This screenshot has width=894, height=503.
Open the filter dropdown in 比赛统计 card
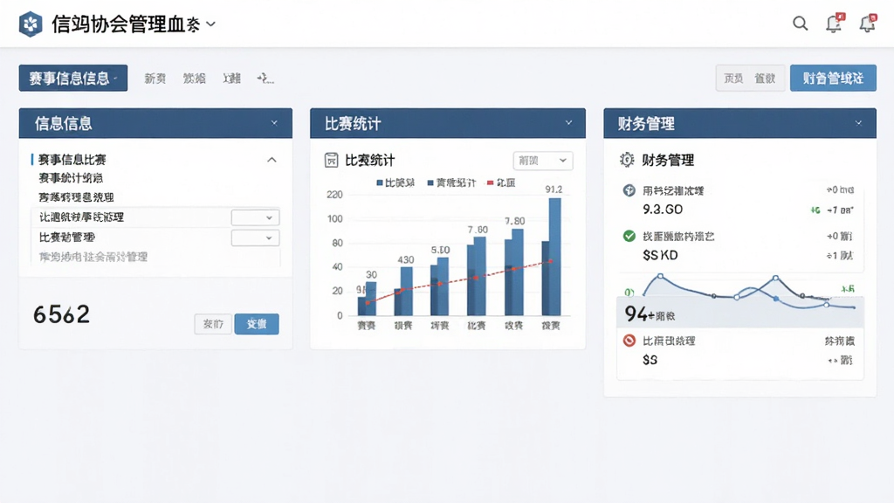[543, 161]
